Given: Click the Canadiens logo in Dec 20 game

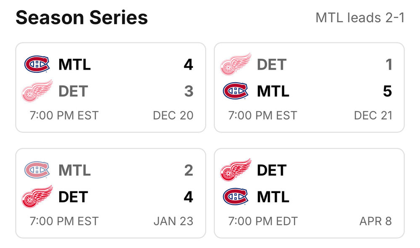Looking at the screenshot, I should click(37, 64).
